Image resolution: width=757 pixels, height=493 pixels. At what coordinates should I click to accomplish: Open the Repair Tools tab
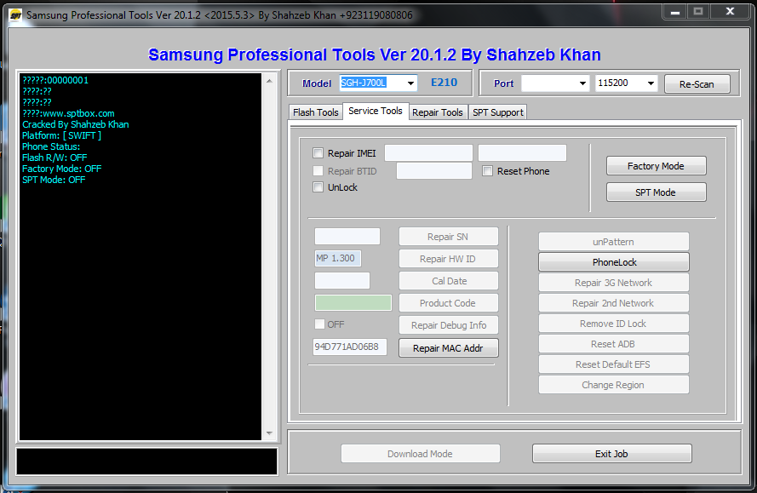coord(438,112)
